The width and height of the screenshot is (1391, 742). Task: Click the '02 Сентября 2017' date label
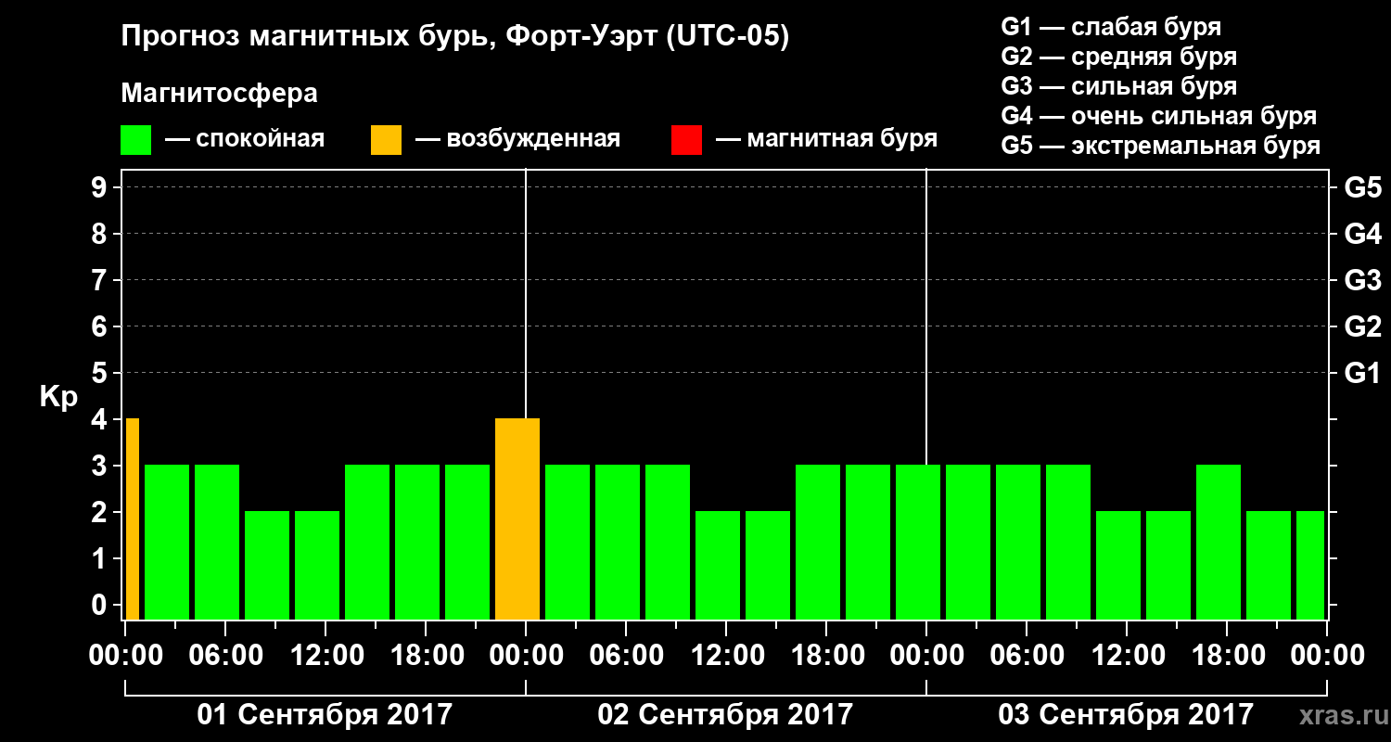pyautogui.click(x=725, y=714)
